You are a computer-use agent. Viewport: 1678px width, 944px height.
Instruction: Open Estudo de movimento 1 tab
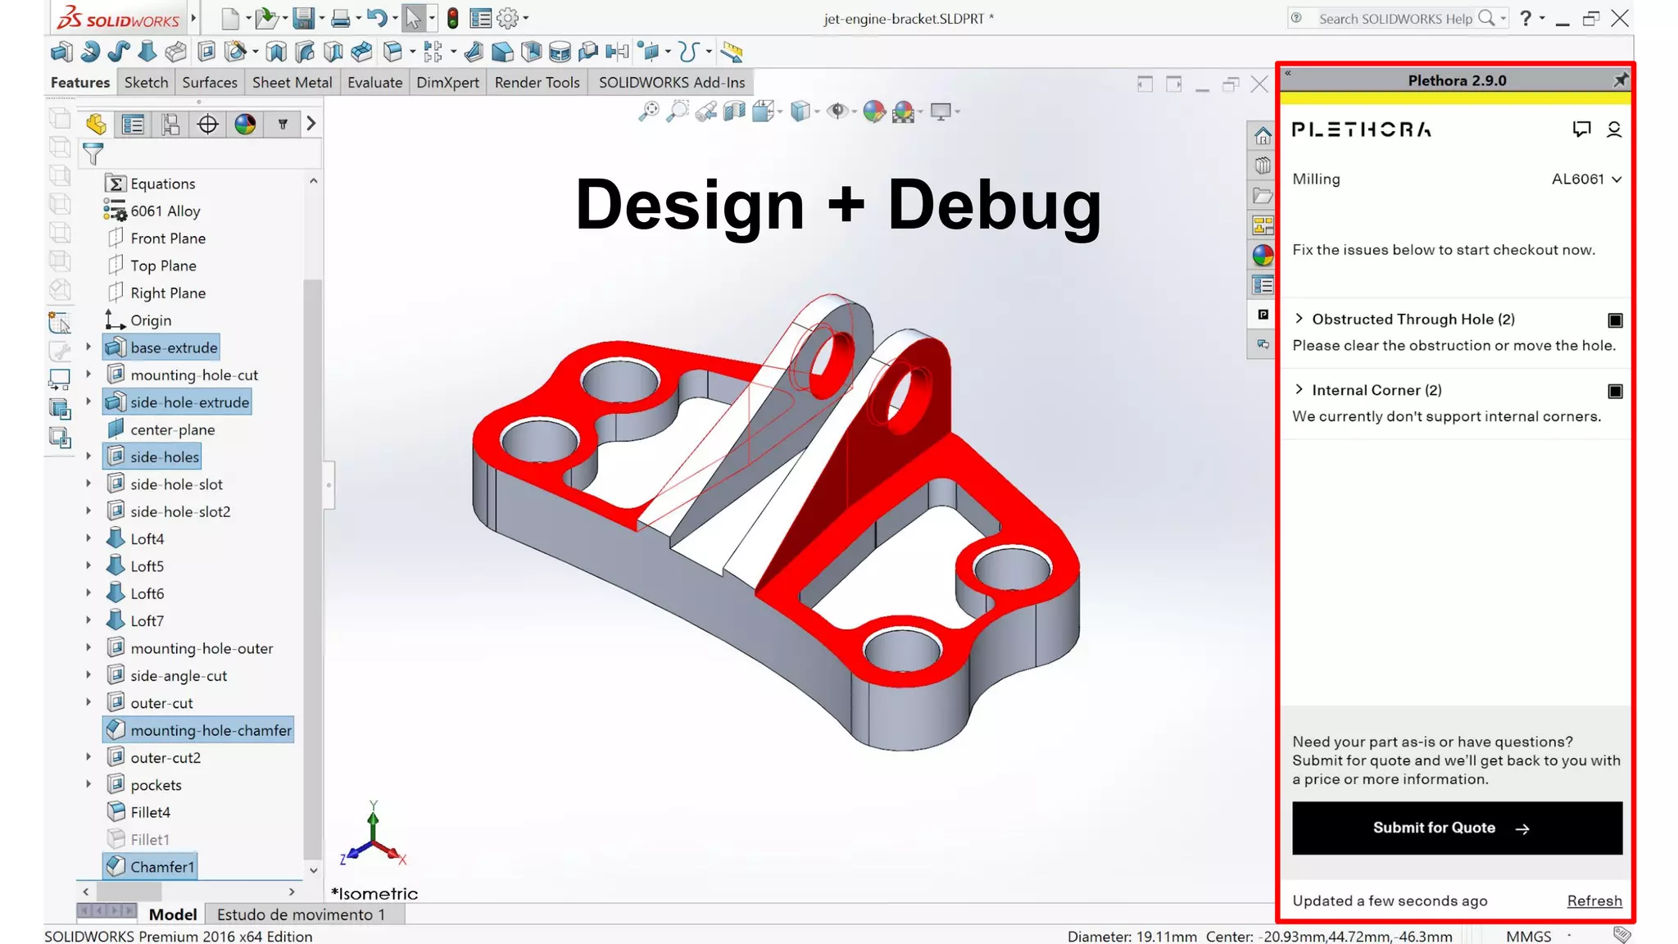301,914
